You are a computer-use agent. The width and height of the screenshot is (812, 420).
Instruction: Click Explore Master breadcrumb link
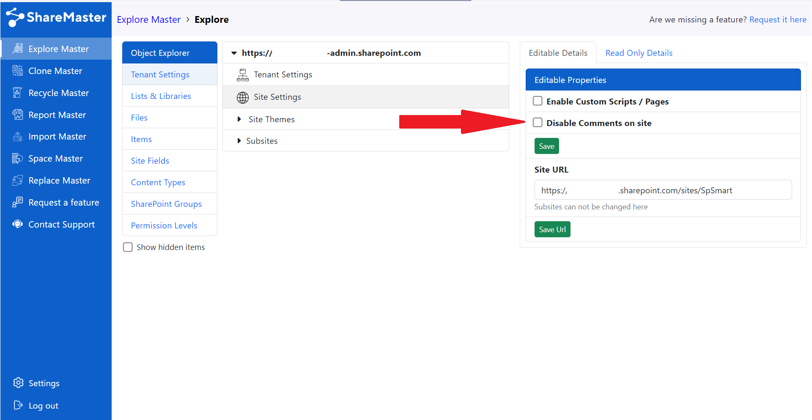pyautogui.click(x=148, y=19)
